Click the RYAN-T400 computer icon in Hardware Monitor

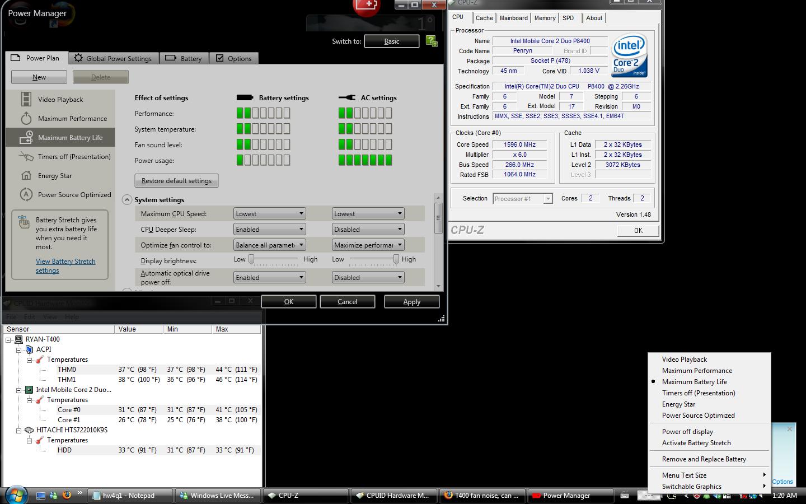click(20, 339)
